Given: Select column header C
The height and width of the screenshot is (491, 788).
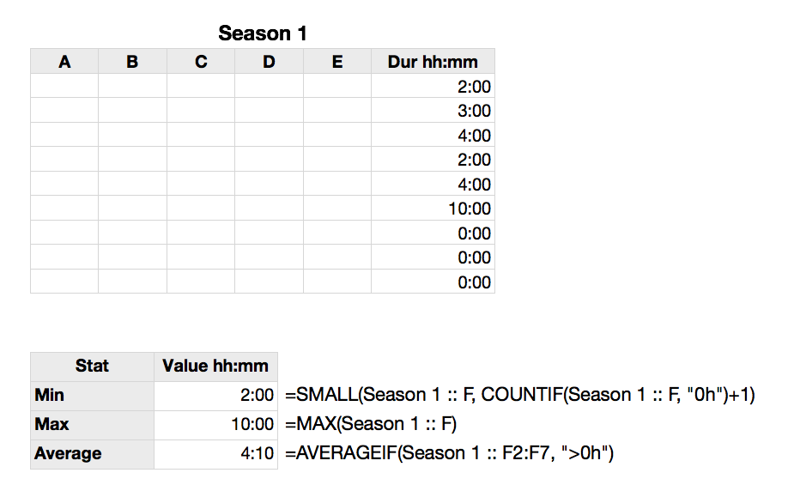Looking at the screenshot, I should (x=201, y=62).
